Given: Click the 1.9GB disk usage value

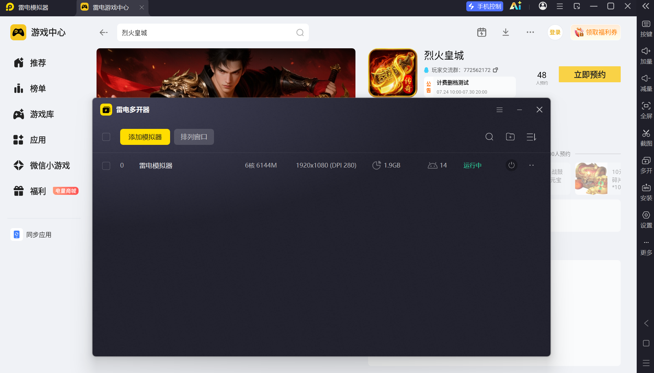Looking at the screenshot, I should tap(392, 165).
